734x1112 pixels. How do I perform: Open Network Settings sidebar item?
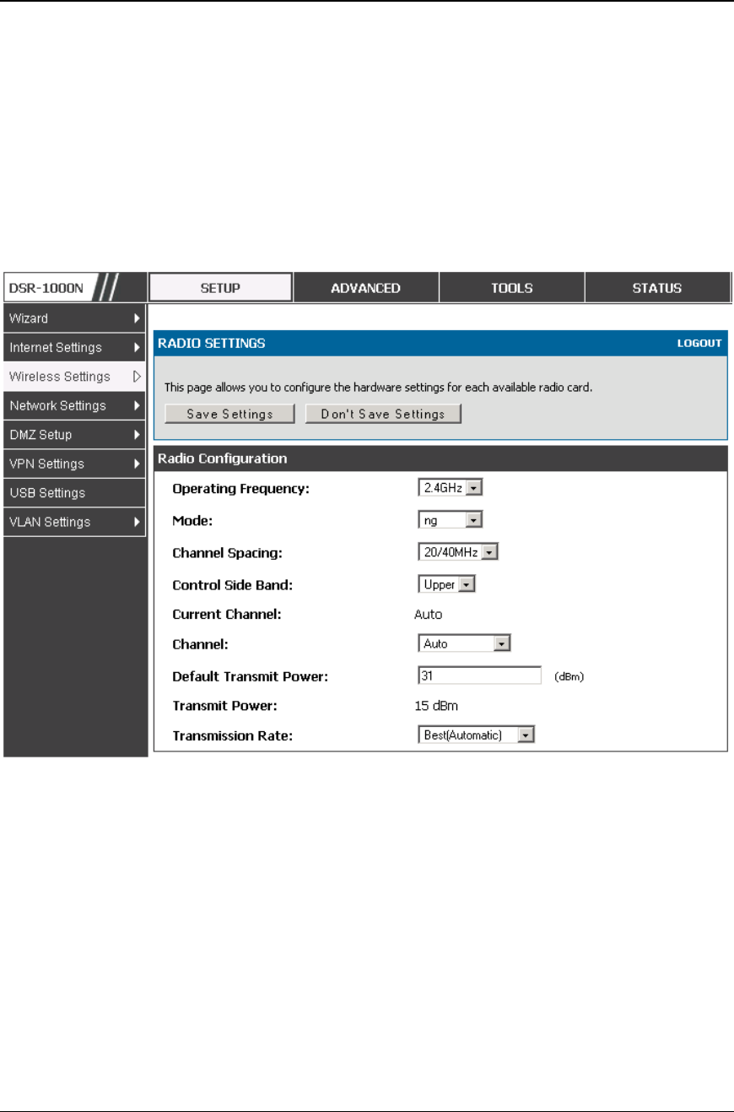pyautogui.click(x=74, y=406)
